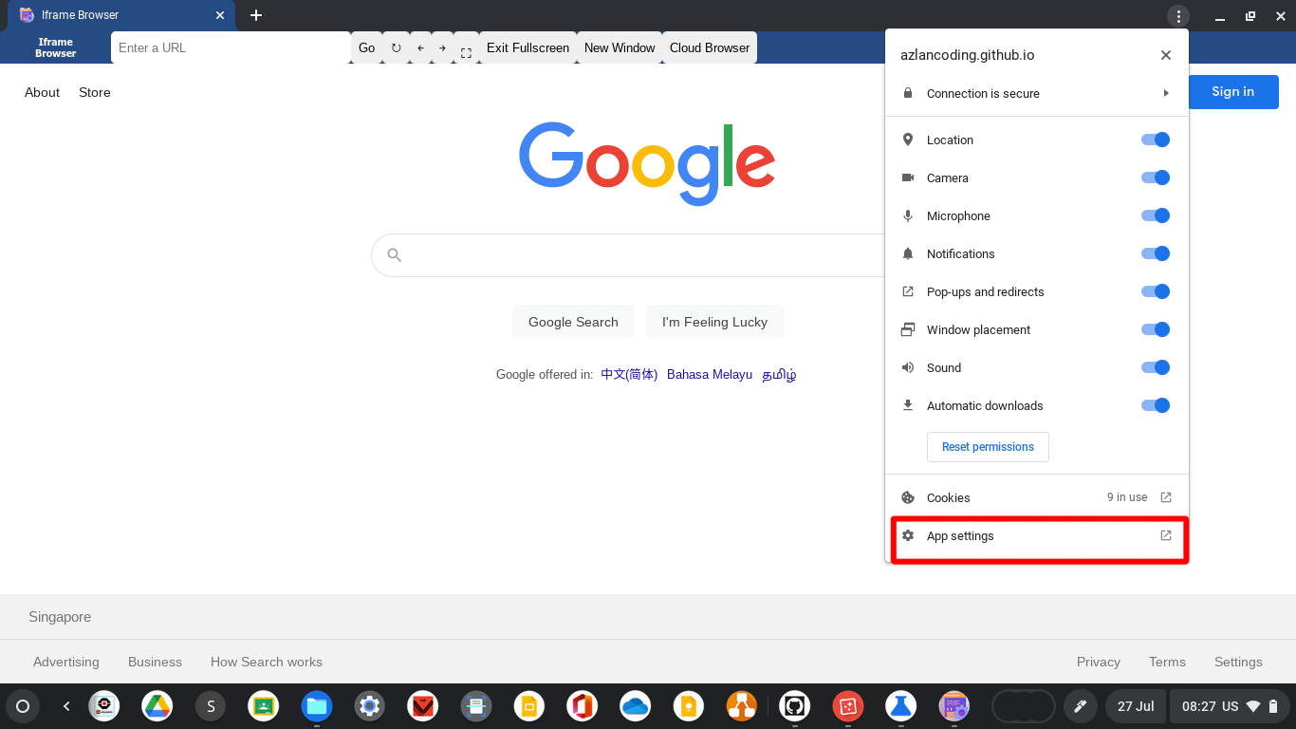
Task: Click the Go button
Action: (x=366, y=47)
